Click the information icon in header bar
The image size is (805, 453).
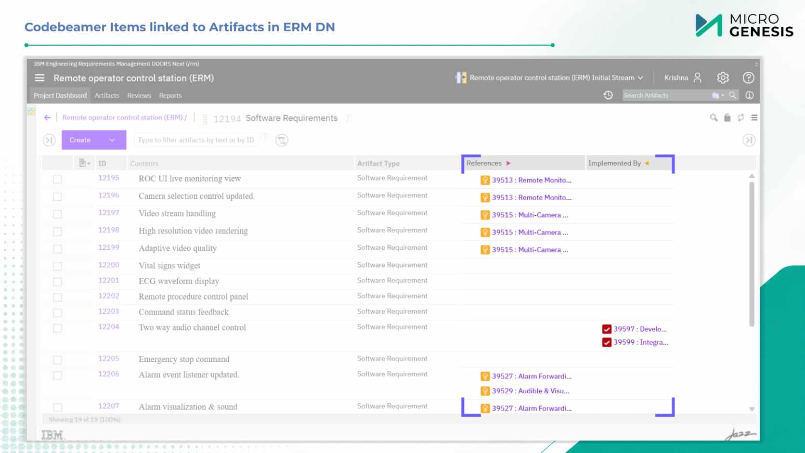[x=749, y=95]
